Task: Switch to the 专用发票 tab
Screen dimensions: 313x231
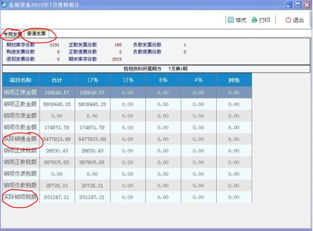Action: tap(11, 34)
